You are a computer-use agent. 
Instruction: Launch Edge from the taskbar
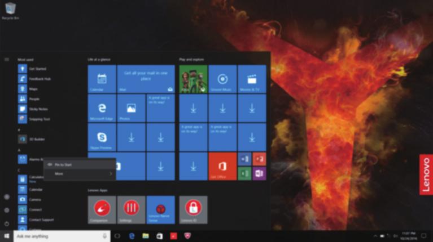tap(132, 236)
